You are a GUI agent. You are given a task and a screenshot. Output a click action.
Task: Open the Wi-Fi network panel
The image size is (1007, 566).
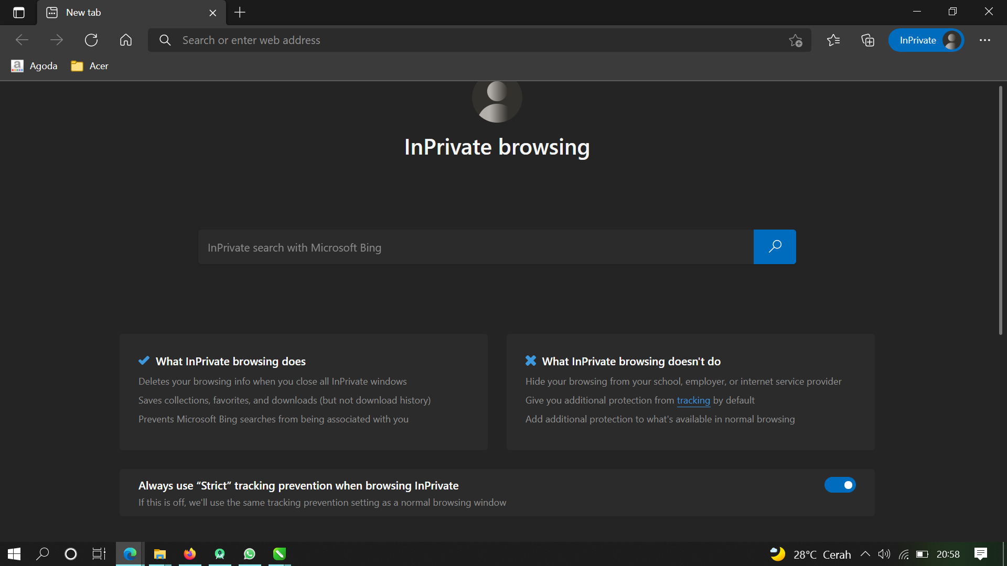click(x=904, y=554)
